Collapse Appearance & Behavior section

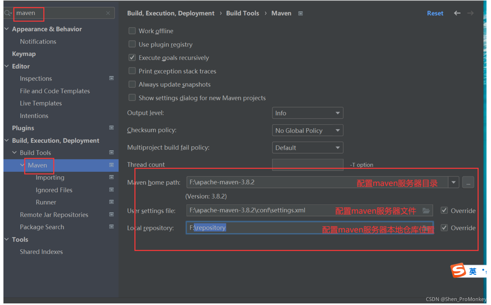point(7,29)
